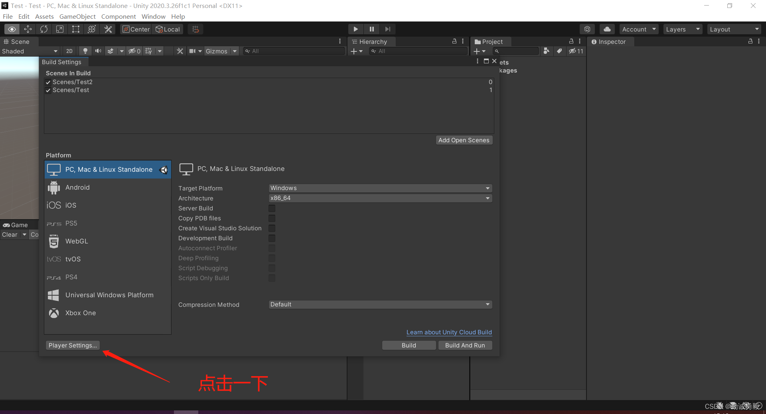Search by label in Project
766x414 pixels.
point(559,51)
